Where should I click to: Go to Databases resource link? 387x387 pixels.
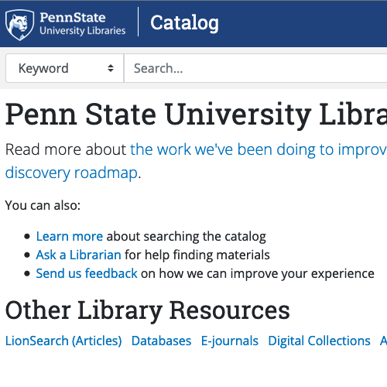161,341
